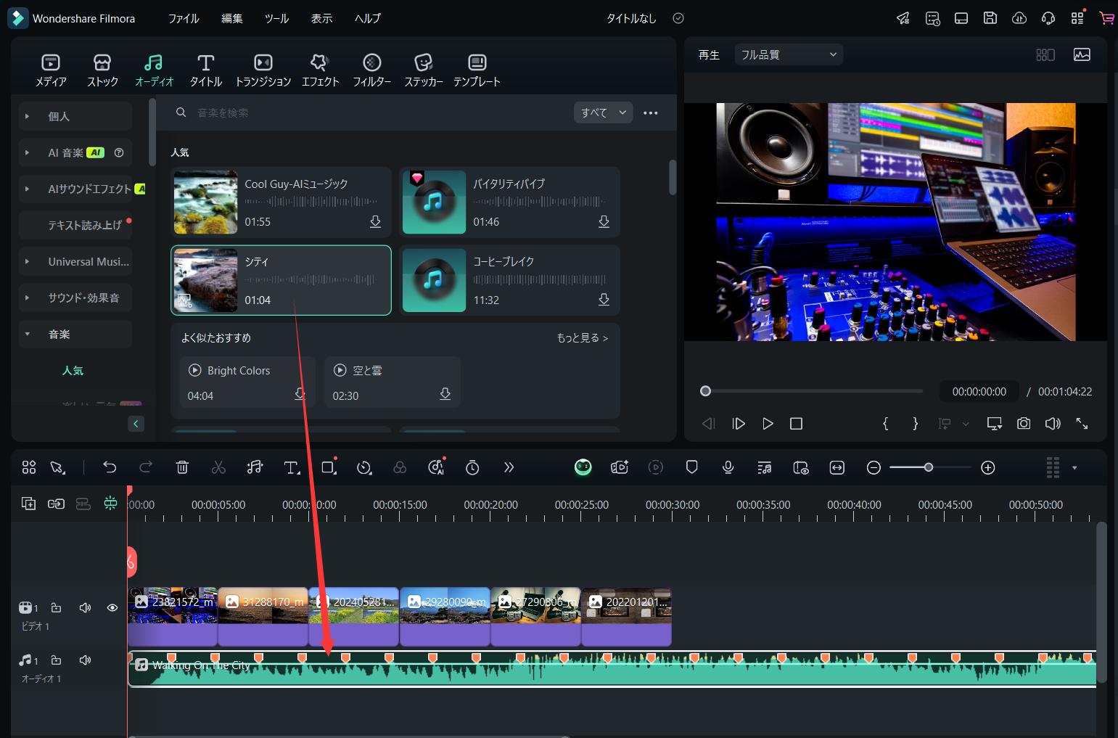
Task: Mute the オーディオ 1 track
Action: [85, 660]
